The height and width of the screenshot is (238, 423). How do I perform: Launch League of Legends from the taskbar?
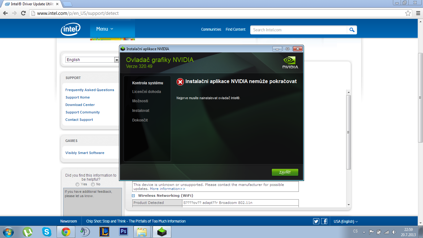[x=104, y=232]
